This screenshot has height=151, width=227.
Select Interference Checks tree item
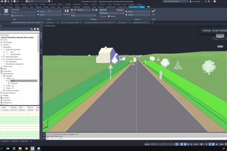12,91
